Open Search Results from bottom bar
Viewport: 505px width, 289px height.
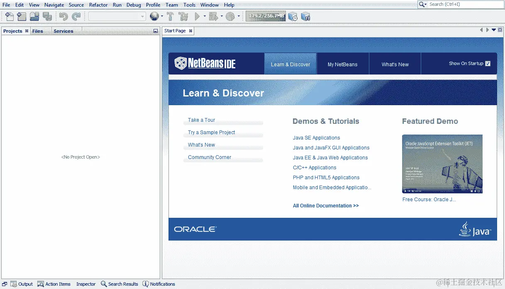120,284
